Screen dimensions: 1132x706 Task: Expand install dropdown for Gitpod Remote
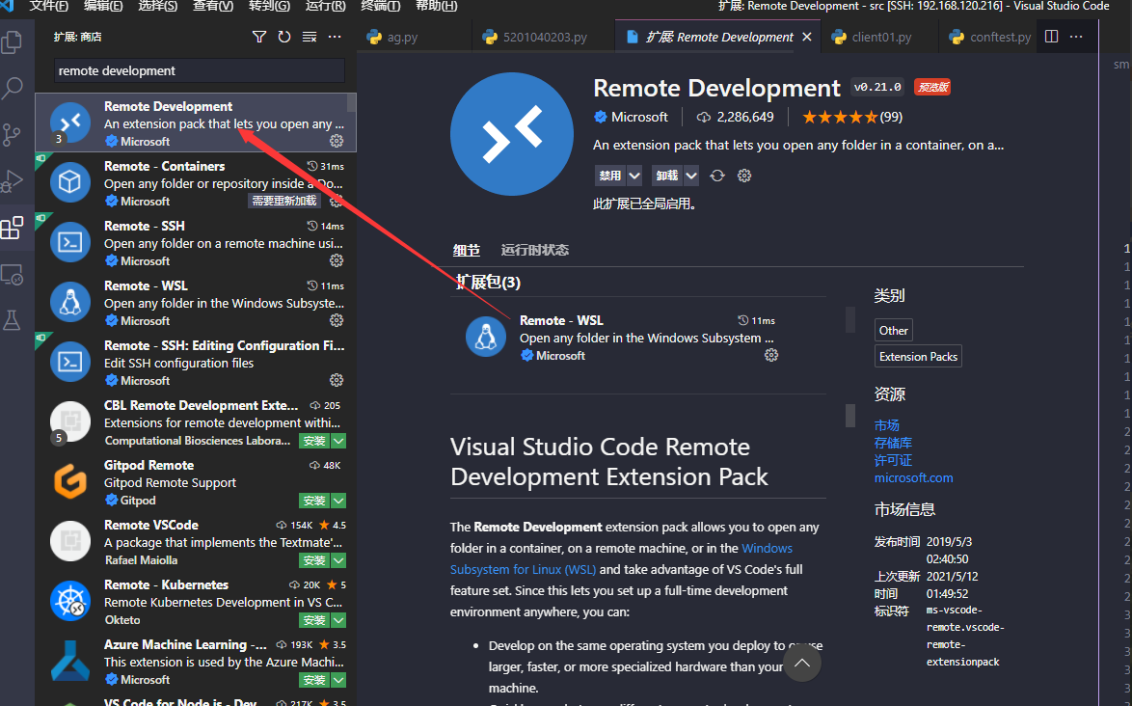[x=338, y=501]
